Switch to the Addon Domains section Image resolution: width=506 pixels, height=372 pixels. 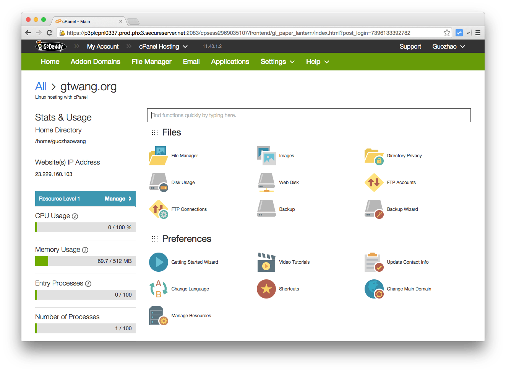[x=95, y=62]
